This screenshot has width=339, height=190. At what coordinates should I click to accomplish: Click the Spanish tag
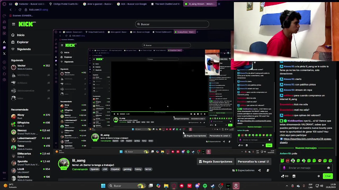pos(95,169)
